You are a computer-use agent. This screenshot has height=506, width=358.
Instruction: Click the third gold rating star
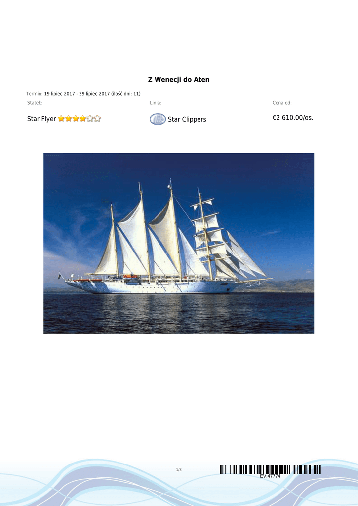76,119
